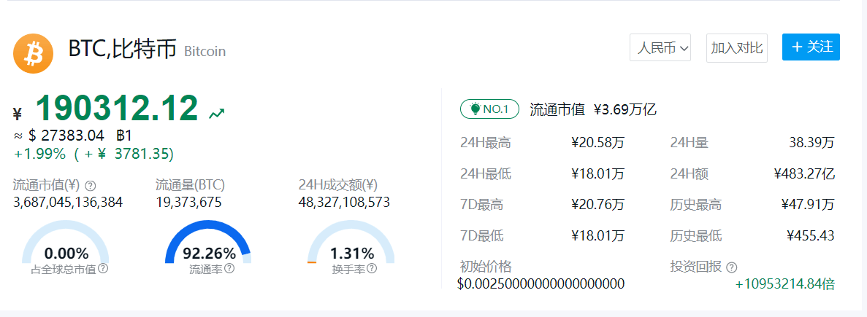Click help icon beside 换手率

[x=372, y=268]
